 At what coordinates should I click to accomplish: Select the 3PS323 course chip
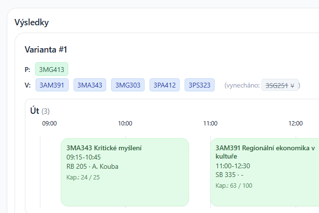pyautogui.click(x=200, y=85)
